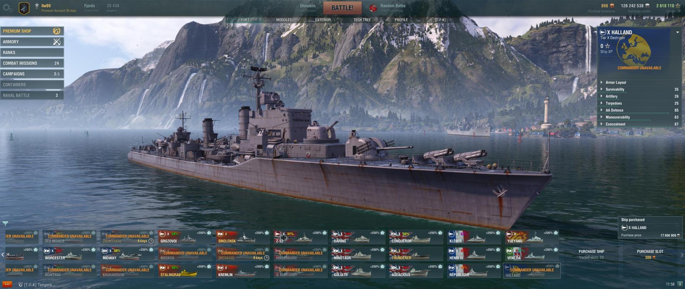This screenshot has height=289, width=685.
Task: Click the doubloons purchase coin icon
Action: click(612, 6)
